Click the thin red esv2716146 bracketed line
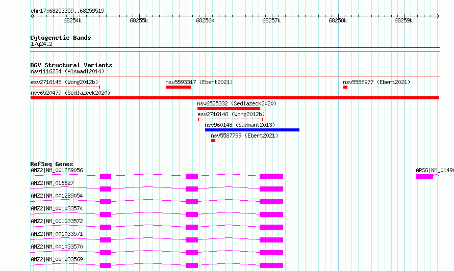Viewport: 454px width, 271px height. point(231,119)
